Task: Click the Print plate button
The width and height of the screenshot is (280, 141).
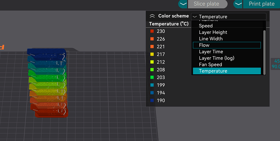Action: (262, 4)
